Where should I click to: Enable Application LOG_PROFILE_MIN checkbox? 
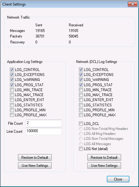click(12, 110)
